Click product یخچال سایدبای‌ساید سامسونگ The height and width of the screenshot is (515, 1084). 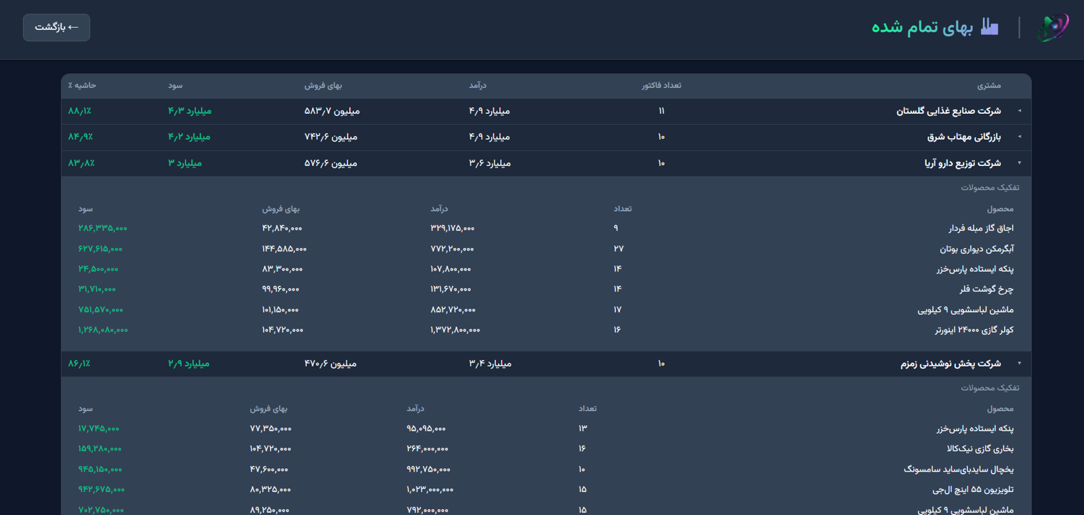pos(959,469)
